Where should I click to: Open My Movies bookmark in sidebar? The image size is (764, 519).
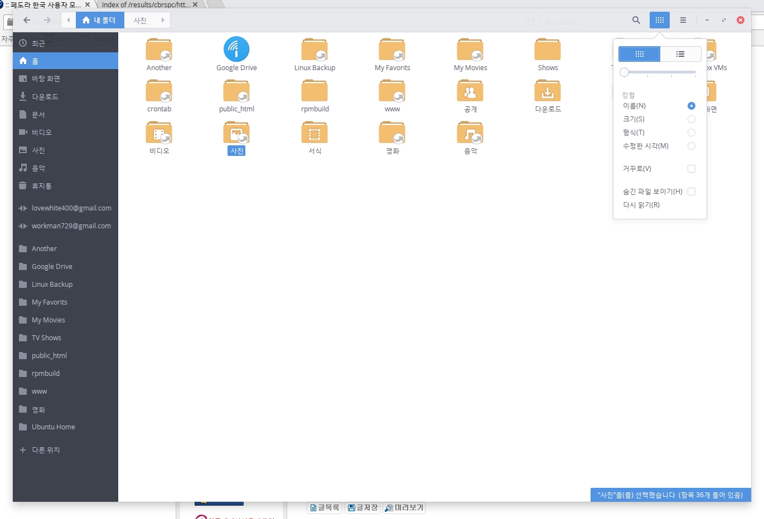[x=65, y=320]
